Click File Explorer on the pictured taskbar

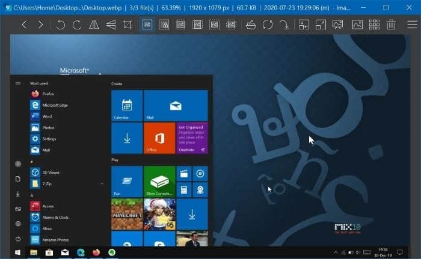click(x=34, y=252)
